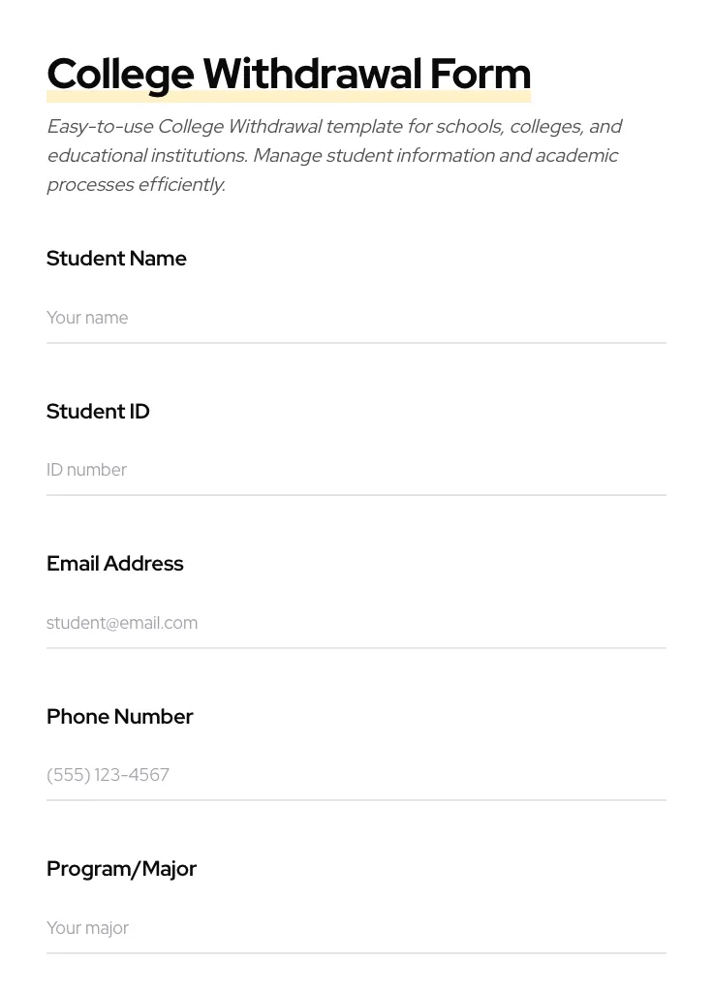Click the "(555) 123-4567" placeholder text
713x992 pixels.
click(x=108, y=775)
